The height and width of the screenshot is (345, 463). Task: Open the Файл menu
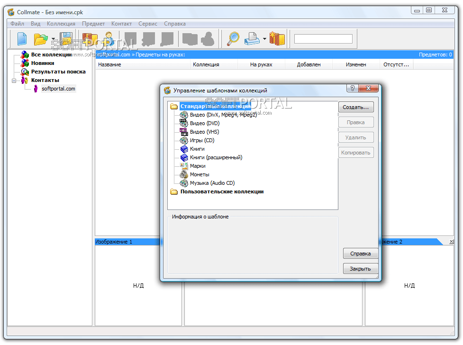pyautogui.click(x=18, y=24)
